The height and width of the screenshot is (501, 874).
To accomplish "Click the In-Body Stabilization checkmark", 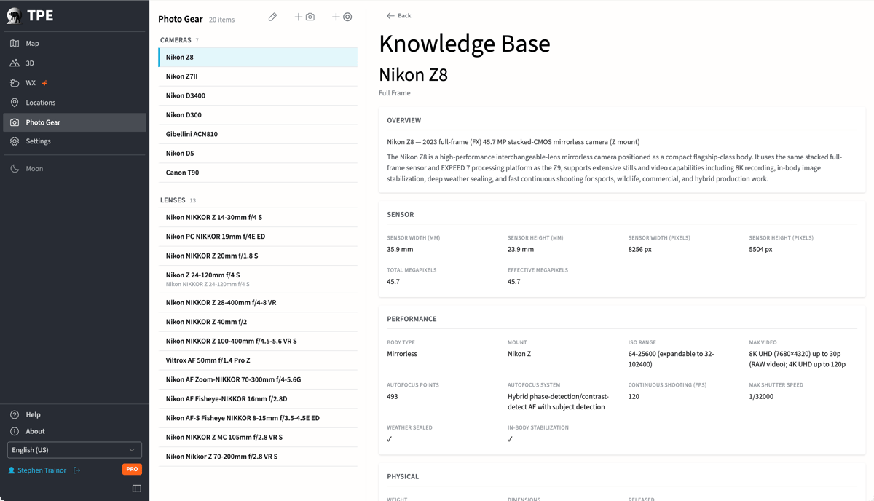I will click(511, 439).
